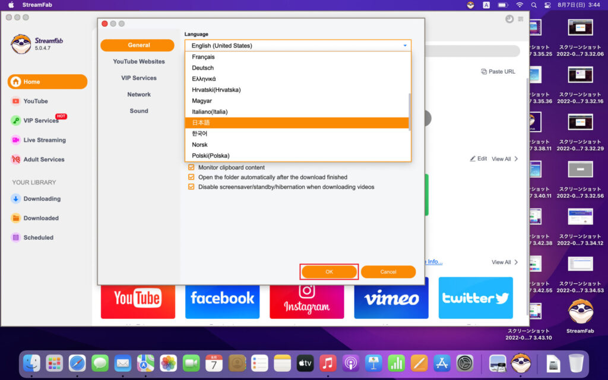Select Français in the language list
This screenshot has height=380, width=608.
(x=297, y=57)
